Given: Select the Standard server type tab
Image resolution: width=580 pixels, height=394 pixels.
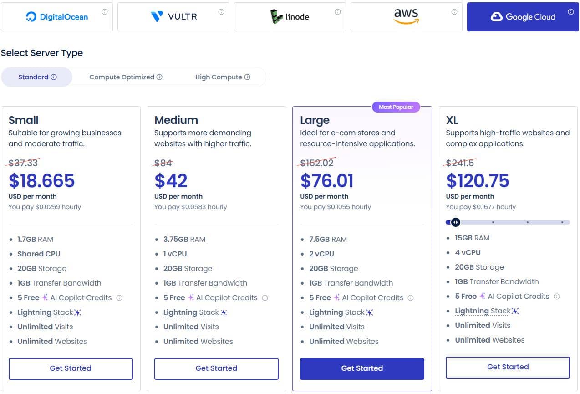Looking at the screenshot, I should pyautogui.click(x=37, y=77).
